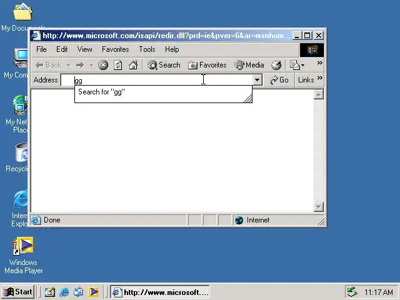The image size is (400, 300).
Task: Open the History clock icon
Action: click(x=276, y=65)
